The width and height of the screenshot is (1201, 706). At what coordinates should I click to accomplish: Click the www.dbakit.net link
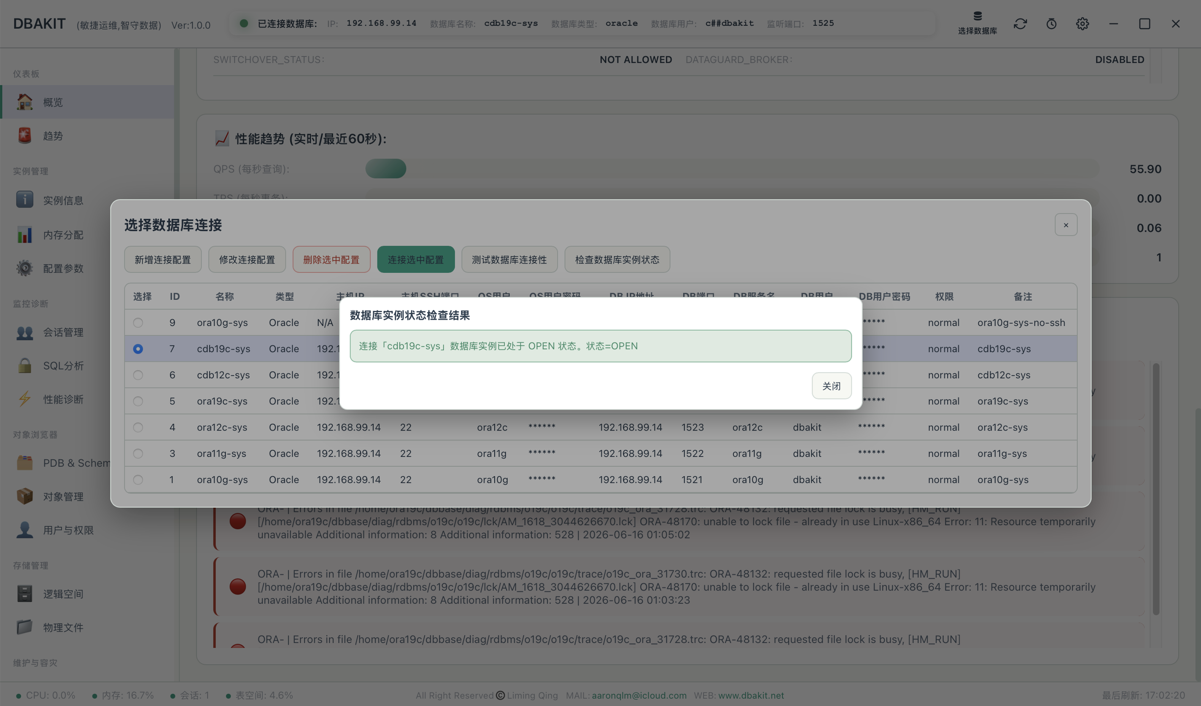(751, 695)
